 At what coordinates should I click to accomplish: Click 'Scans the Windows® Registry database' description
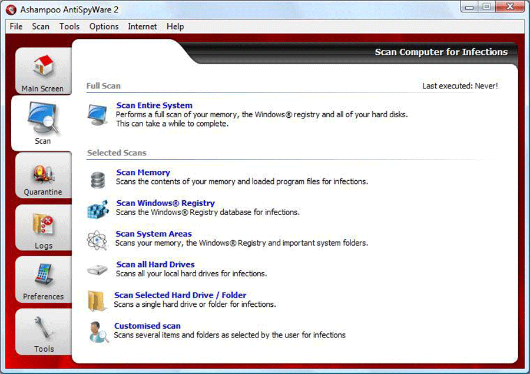207,213
